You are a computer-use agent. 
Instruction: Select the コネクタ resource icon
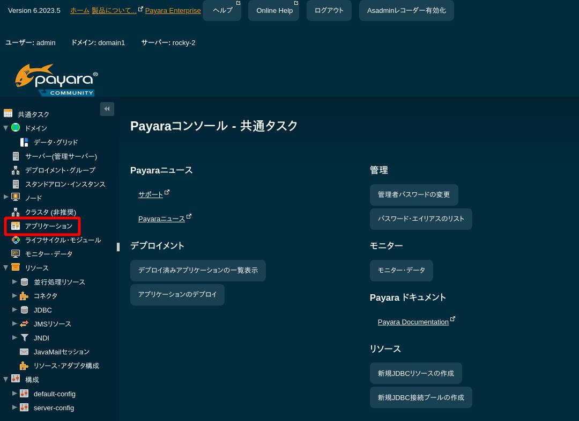point(24,296)
